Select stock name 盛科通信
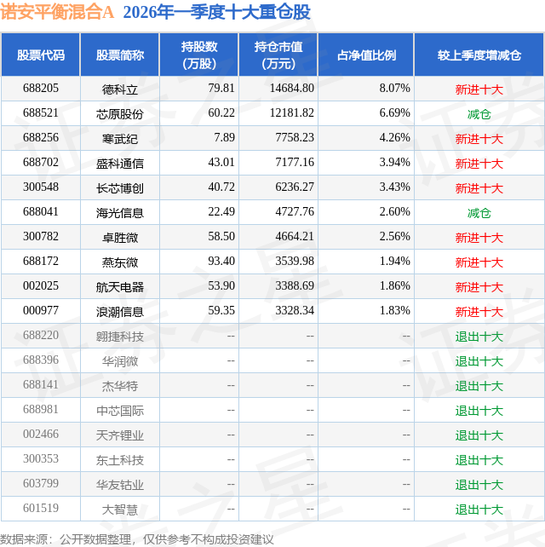The height and width of the screenshot is (547, 545). 120,164
